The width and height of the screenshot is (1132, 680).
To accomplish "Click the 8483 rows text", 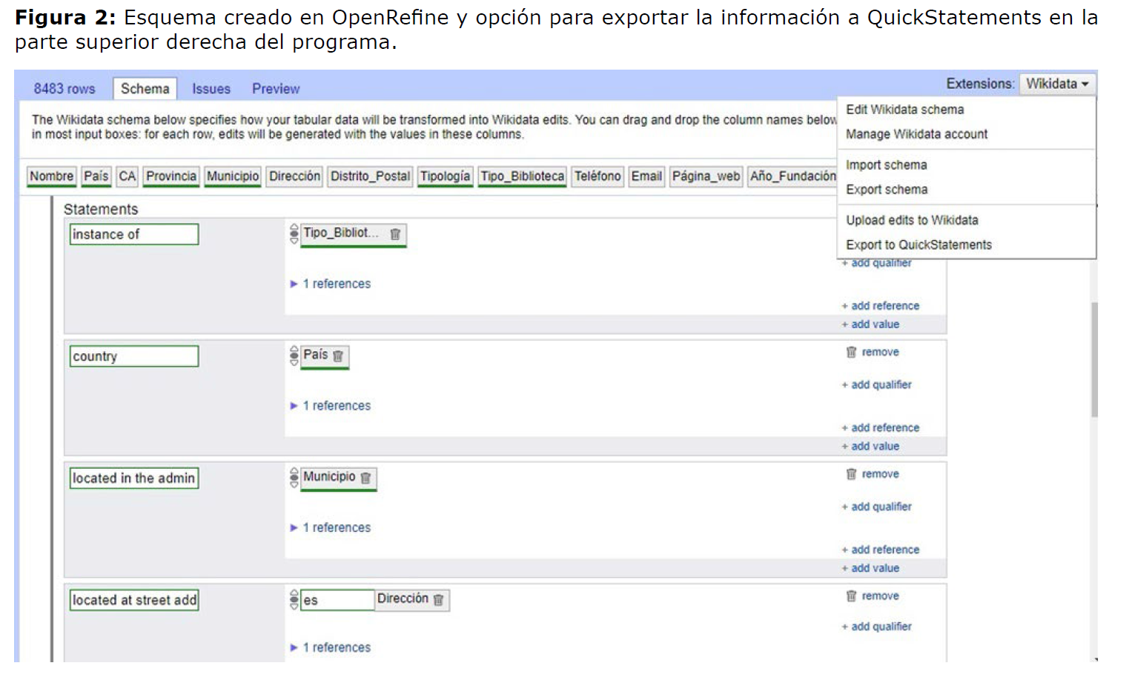I will click(64, 89).
